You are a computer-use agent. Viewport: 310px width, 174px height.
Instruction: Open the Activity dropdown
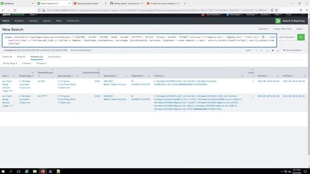[265, 14]
